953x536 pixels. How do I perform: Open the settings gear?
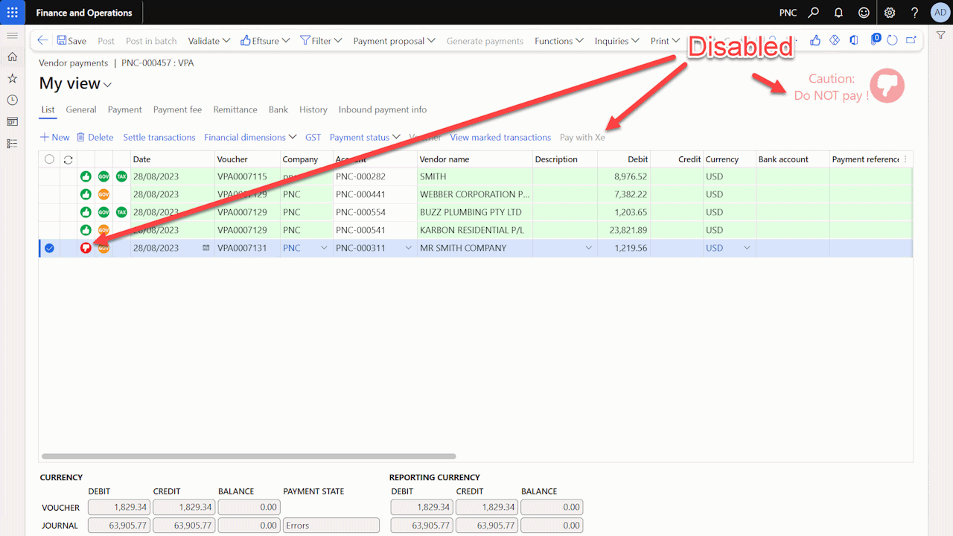(890, 13)
